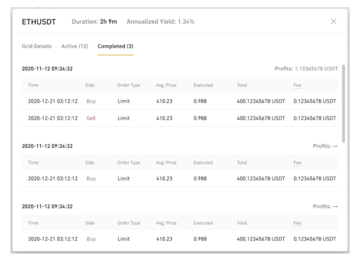Viewport: 359px width, 259px height.
Task: Click the Sell row Avg. Price 410.23
Action: tap(164, 118)
